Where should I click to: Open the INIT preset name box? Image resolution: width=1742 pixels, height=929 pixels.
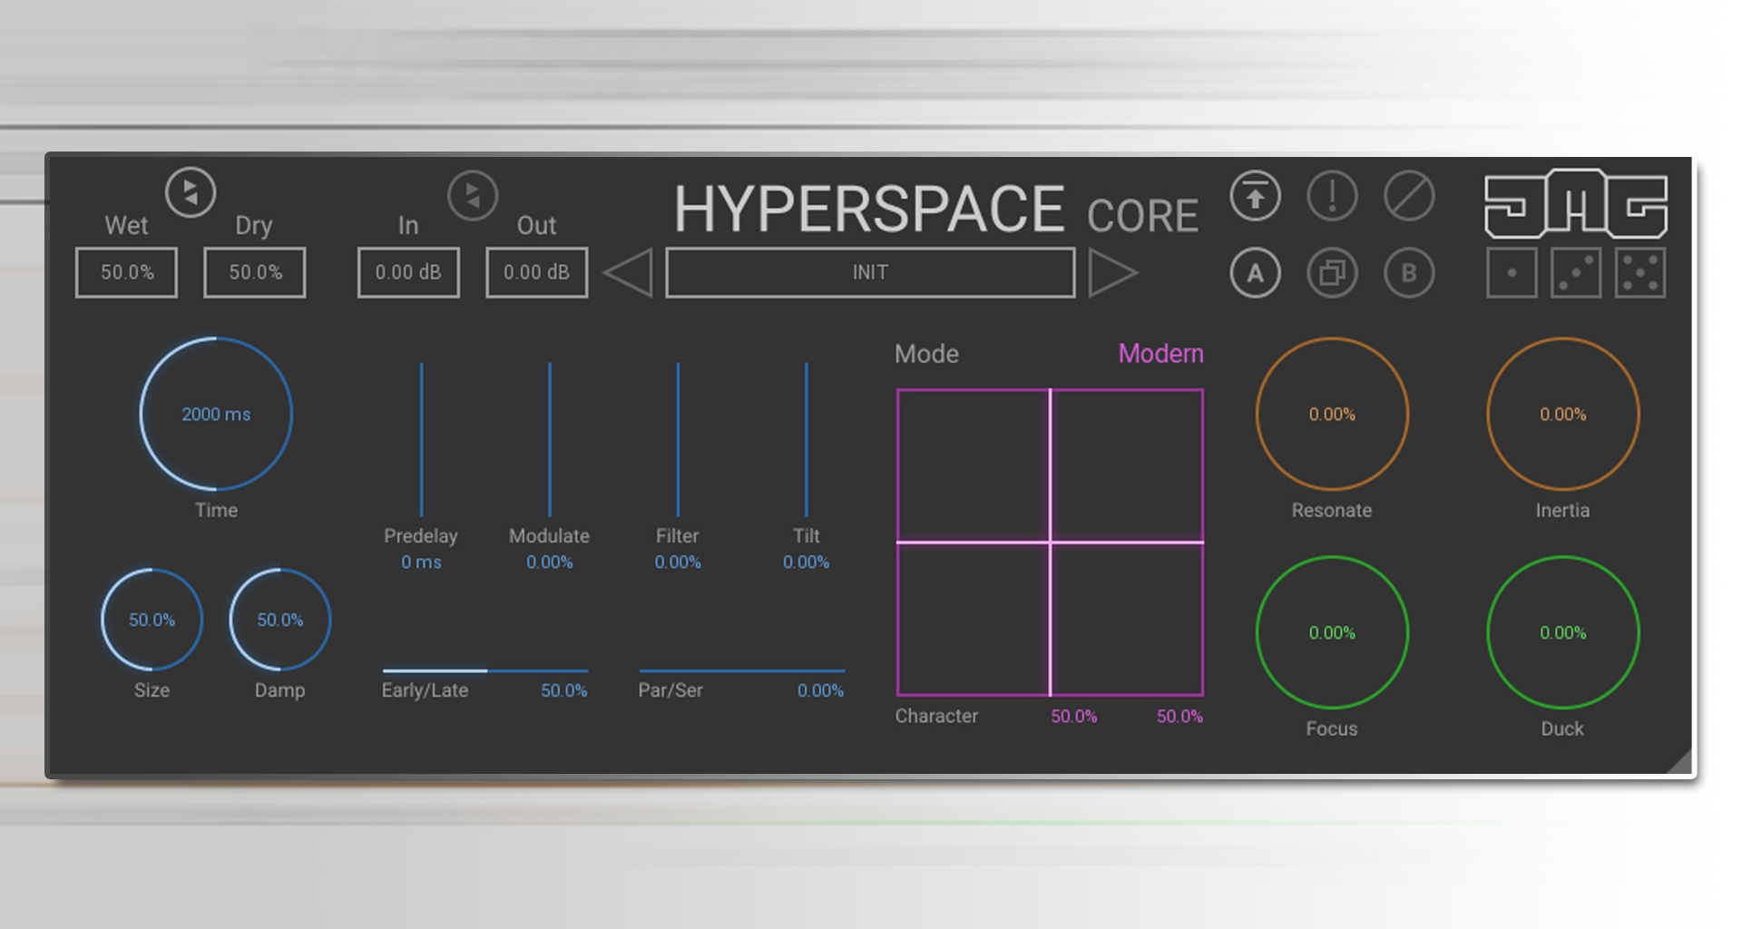click(x=870, y=272)
